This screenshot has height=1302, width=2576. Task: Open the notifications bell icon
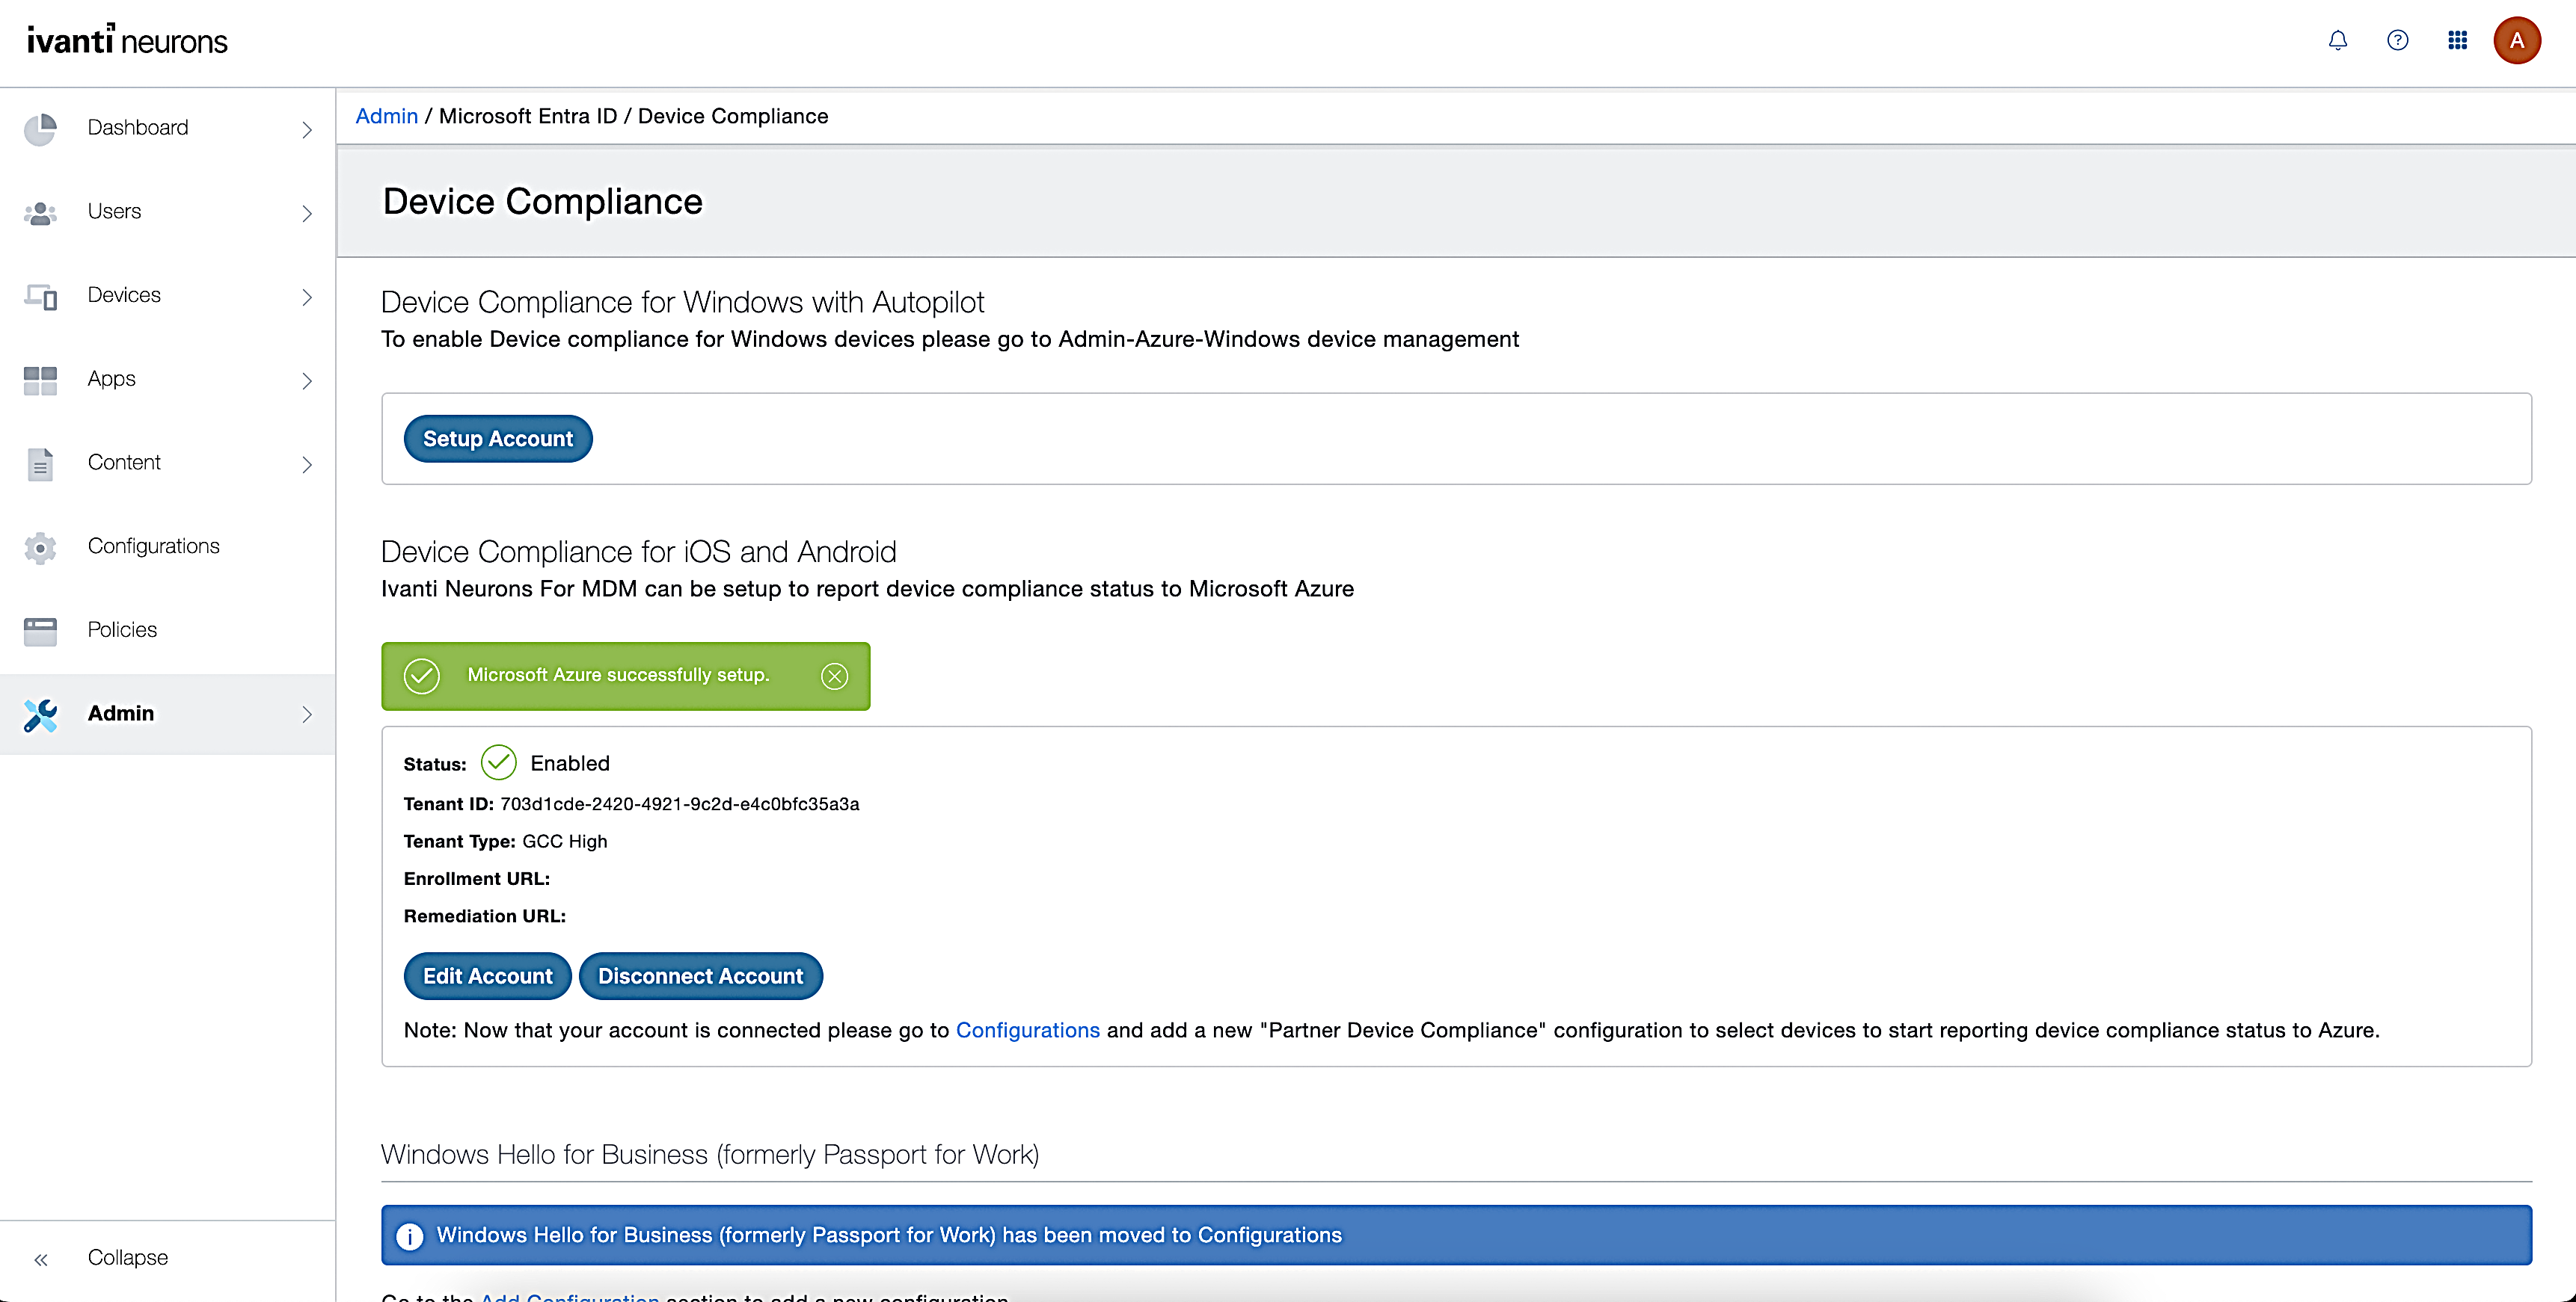[2337, 41]
